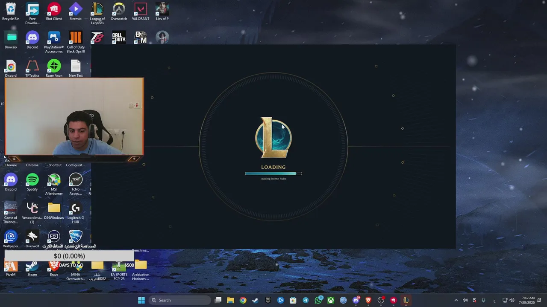Open File Explorer from the taskbar
The image size is (547, 307).
[230, 300]
